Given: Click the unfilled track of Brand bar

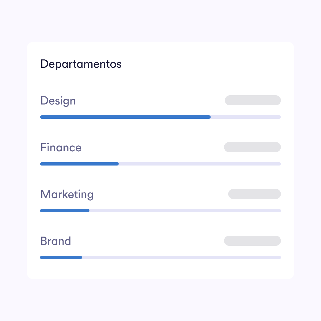Looking at the screenshot, I should [x=181, y=257].
